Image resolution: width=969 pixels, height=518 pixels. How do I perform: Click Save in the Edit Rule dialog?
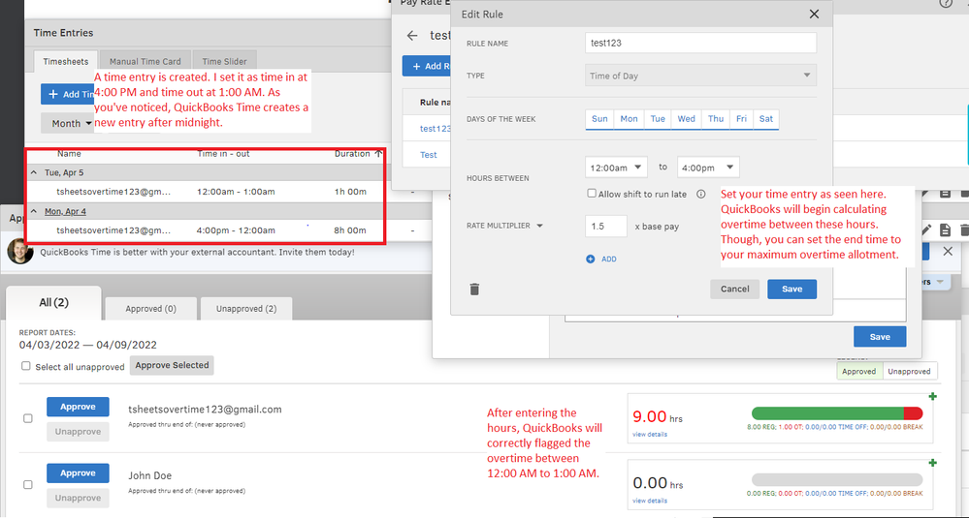[792, 289]
